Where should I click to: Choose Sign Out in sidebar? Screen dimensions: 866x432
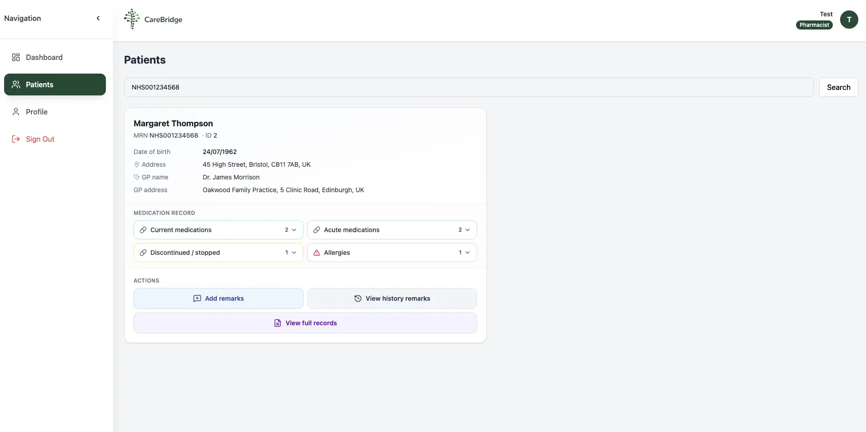[55, 139]
